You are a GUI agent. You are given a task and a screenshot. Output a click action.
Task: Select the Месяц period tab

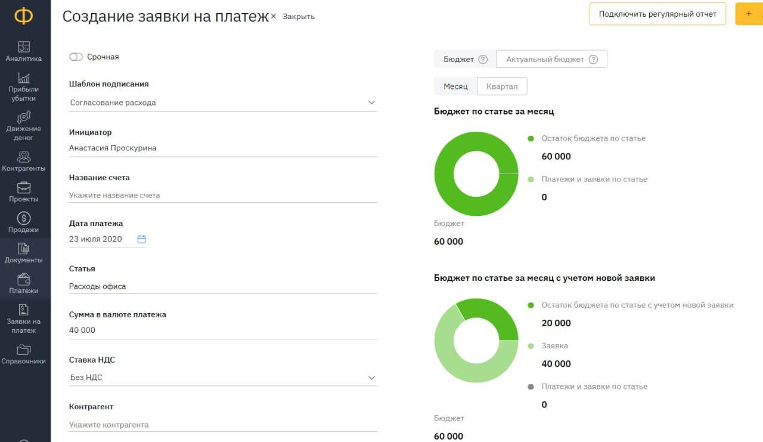pyautogui.click(x=455, y=86)
